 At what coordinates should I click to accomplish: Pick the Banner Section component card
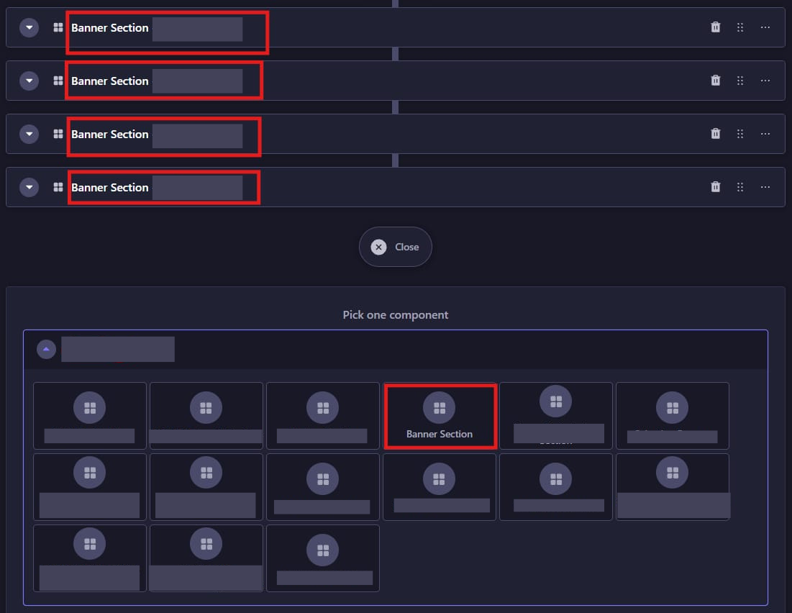[440, 416]
